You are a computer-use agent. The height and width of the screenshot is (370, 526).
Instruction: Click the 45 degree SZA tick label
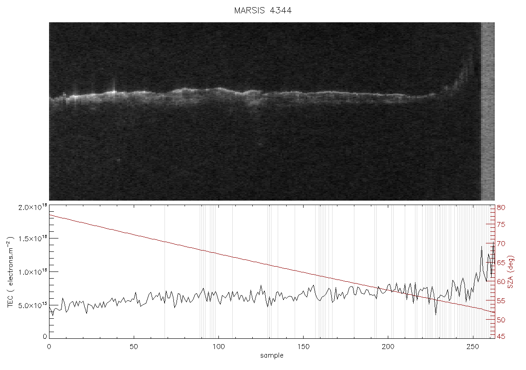coord(501,336)
